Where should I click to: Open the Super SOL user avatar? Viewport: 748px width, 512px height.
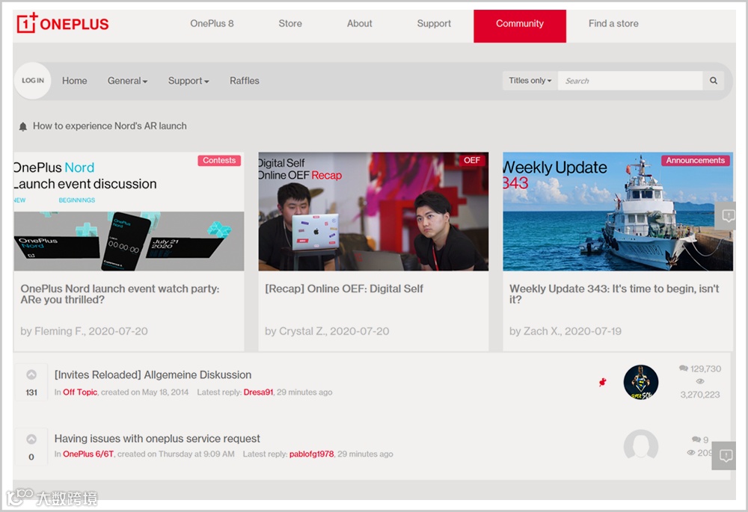point(641,383)
